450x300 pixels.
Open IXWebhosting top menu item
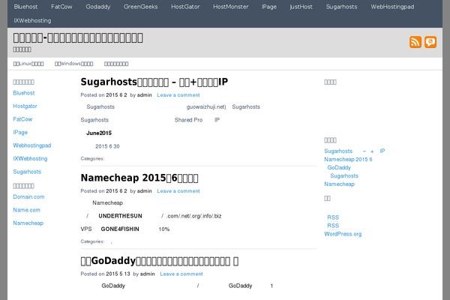[x=32, y=21]
